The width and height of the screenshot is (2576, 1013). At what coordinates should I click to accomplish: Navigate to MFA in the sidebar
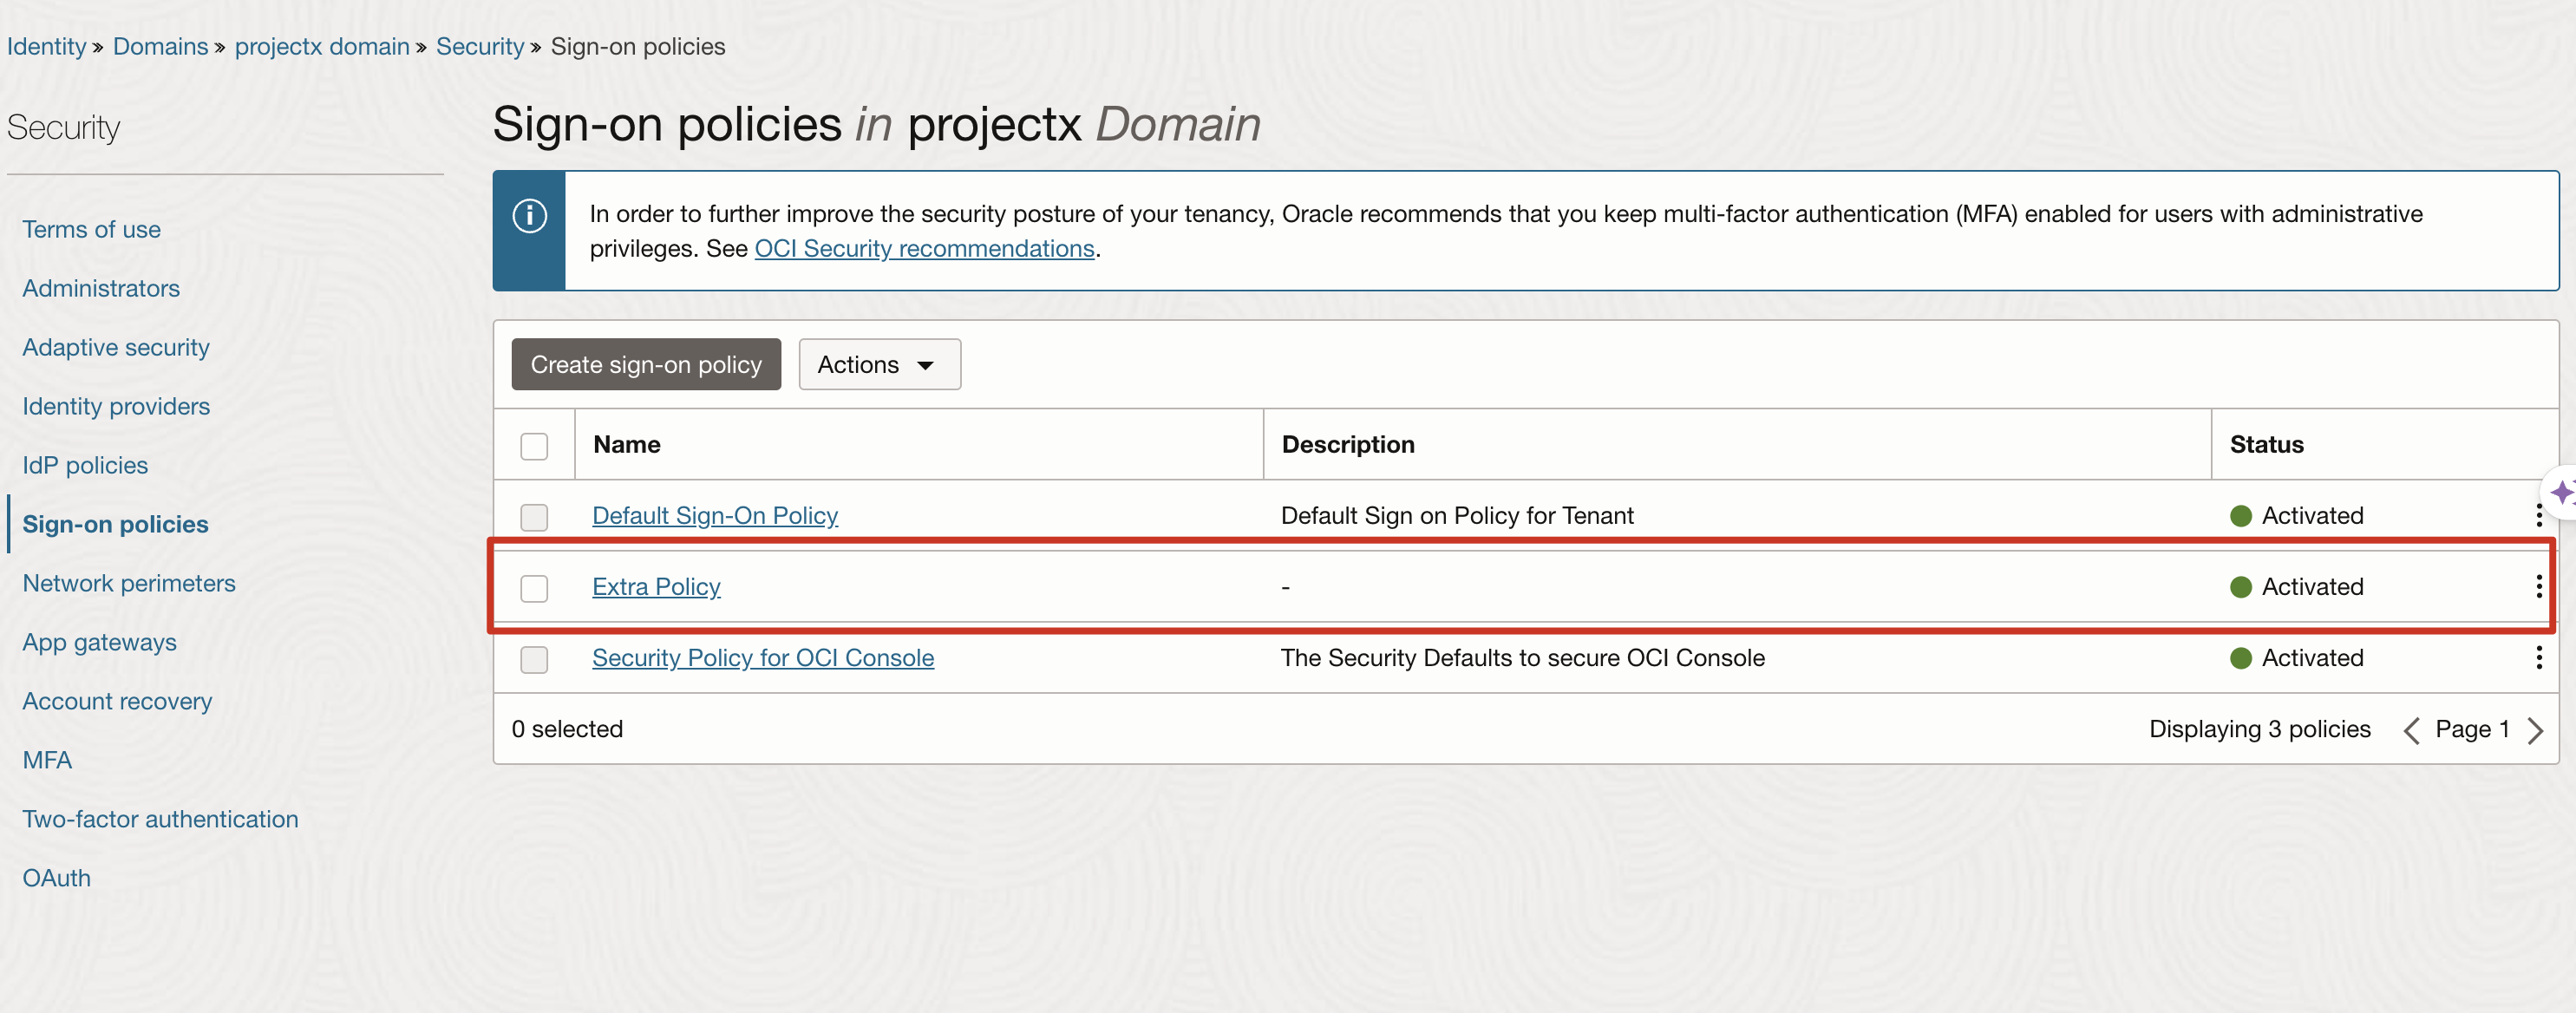point(47,760)
